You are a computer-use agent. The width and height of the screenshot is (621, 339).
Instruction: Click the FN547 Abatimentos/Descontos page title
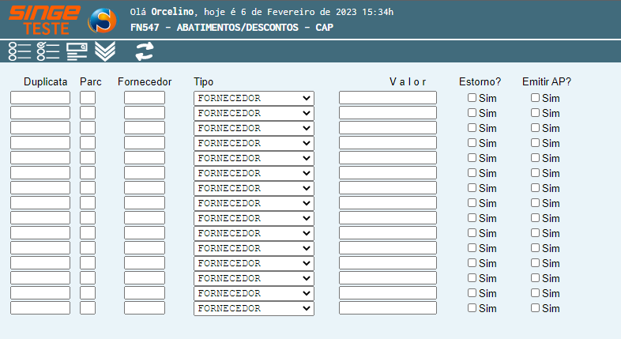coord(231,28)
